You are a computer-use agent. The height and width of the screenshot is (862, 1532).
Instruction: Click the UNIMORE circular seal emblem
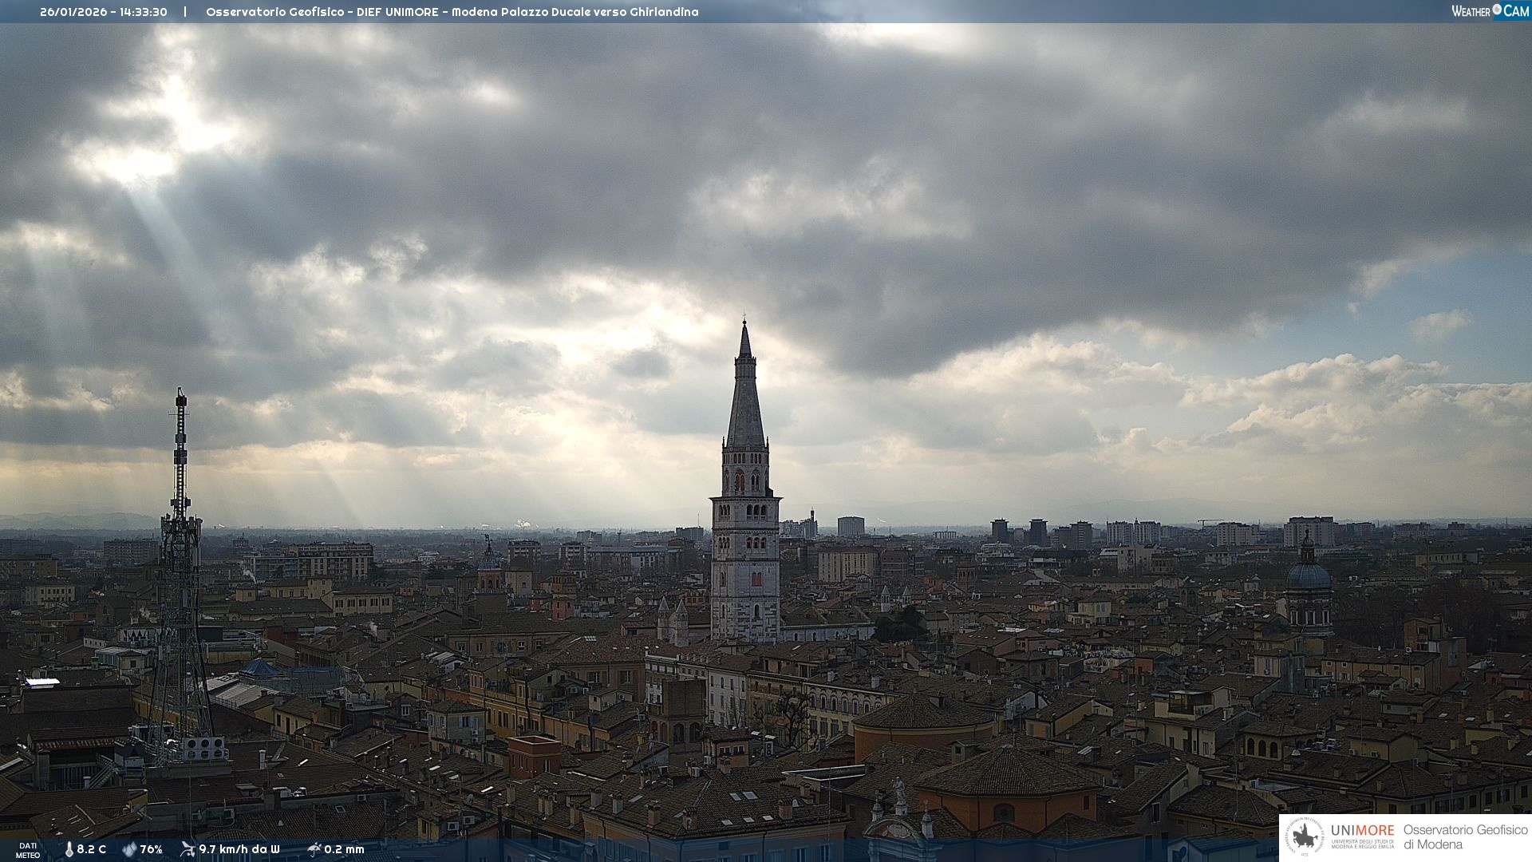click(x=1305, y=837)
